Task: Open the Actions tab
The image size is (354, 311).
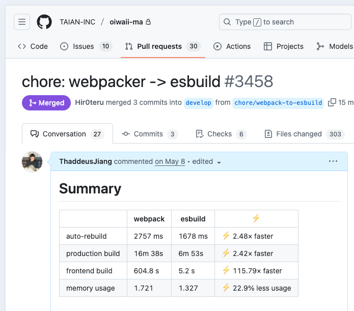Action: coord(232,46)
